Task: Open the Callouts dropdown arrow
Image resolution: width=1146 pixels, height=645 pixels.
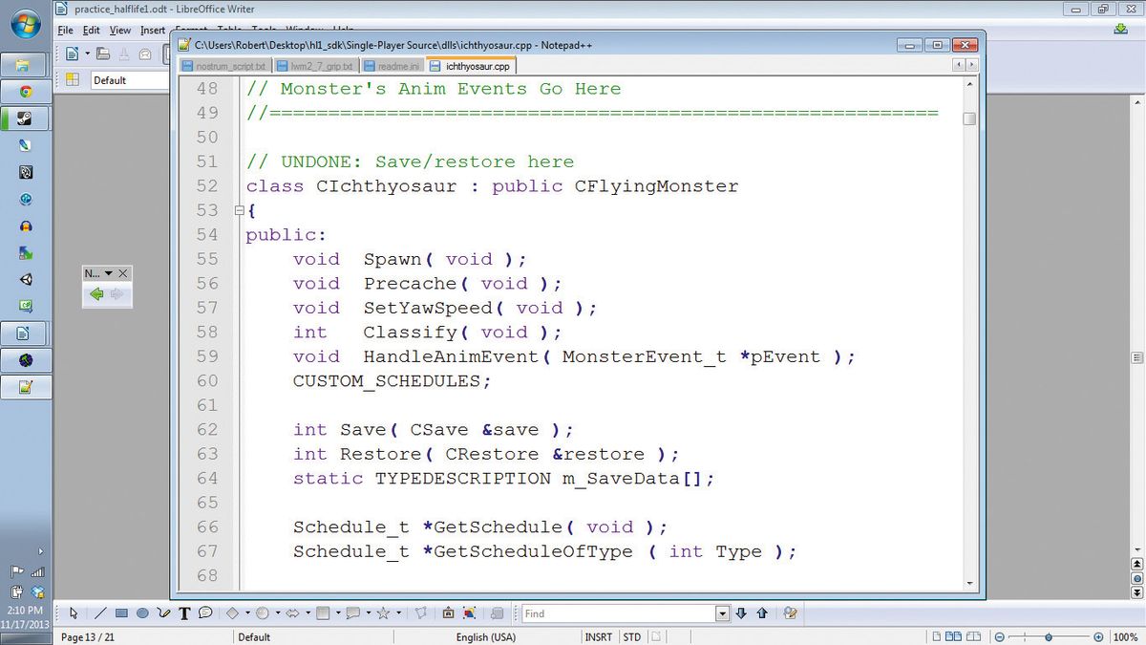Action: pos(369,613)
